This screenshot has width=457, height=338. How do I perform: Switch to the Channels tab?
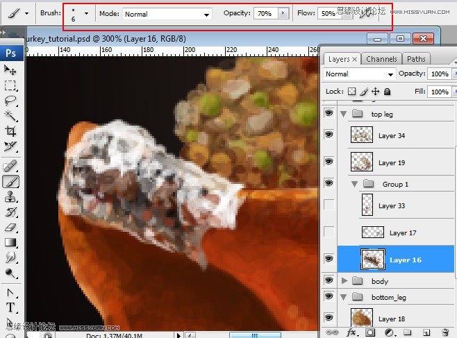[x=381, y=59]
